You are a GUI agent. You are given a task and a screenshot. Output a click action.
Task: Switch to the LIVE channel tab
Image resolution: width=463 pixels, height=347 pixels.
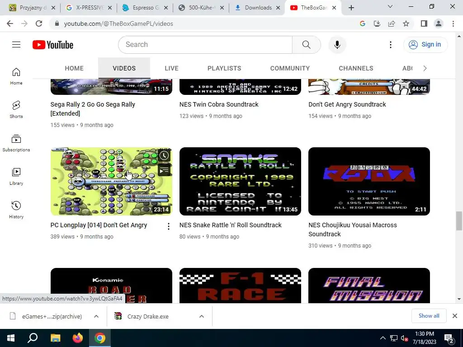[x=171, y=69]
